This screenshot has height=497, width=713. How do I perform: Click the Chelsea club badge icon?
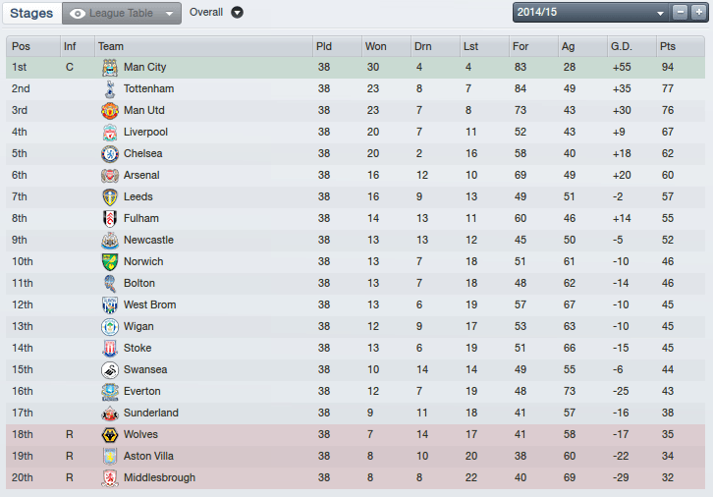[109, 154]
